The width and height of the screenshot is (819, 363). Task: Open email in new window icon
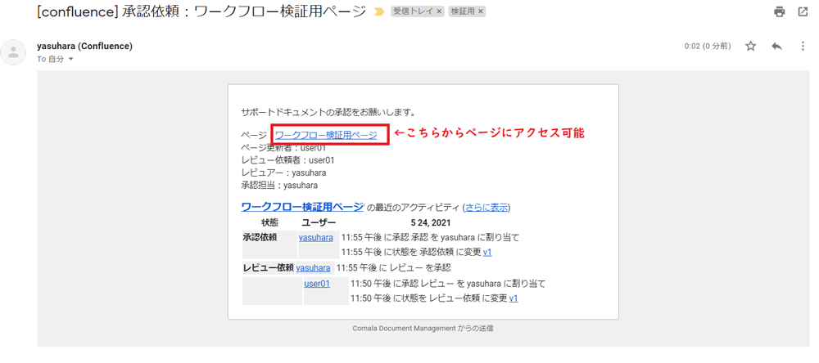803,12
